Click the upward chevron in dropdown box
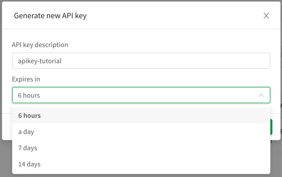282x177 pixels. pyautogui.click(x=261, y=95)
